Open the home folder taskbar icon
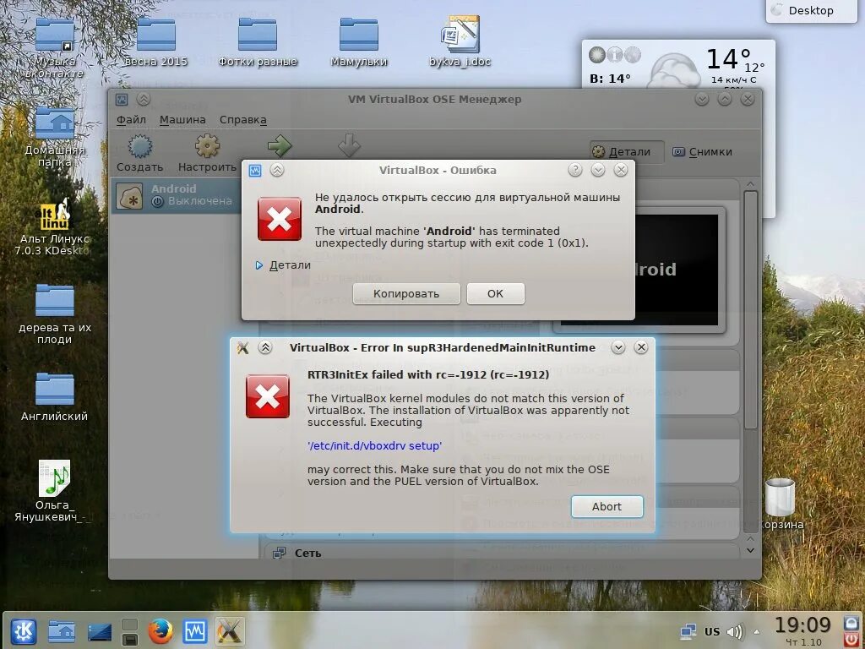This screenshot has height=649, width=865. (61, 631)
